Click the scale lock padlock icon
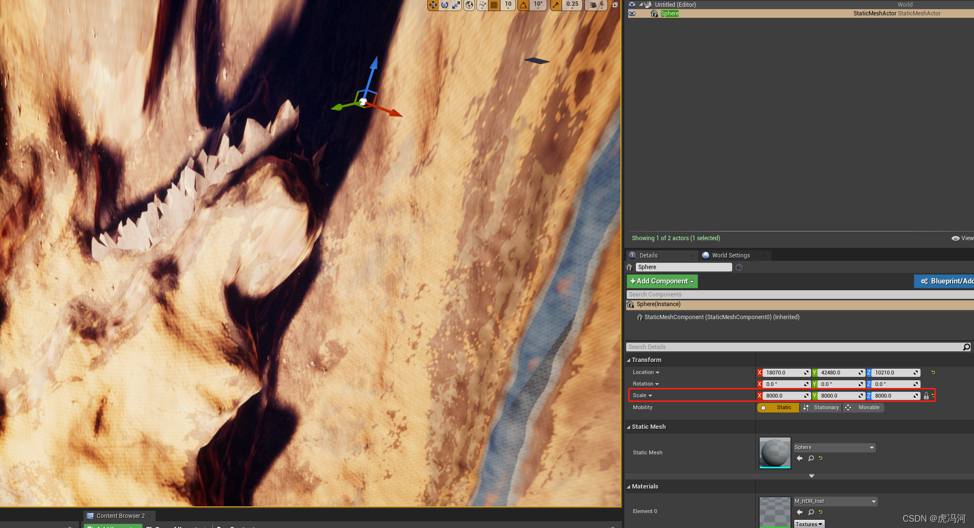Image resolution: width=974 pixels, height=528 pixels. pos(926,396)
